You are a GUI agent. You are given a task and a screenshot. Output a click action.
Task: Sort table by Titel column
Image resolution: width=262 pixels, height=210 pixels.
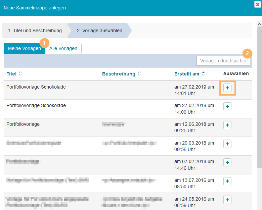point(14,74)
